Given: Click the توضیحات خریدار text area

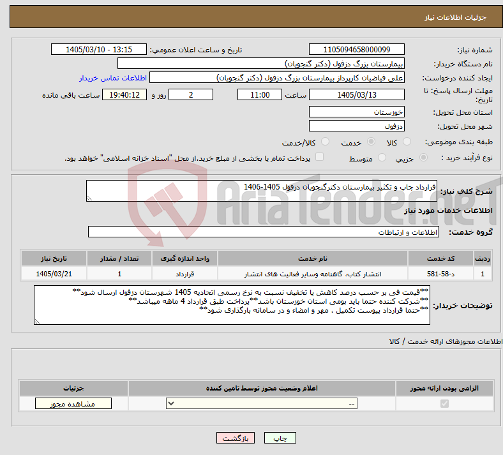Looking at the screenshot, I should pos(232,305).
